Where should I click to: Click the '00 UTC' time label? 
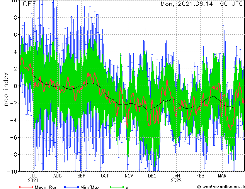[231, 4]
